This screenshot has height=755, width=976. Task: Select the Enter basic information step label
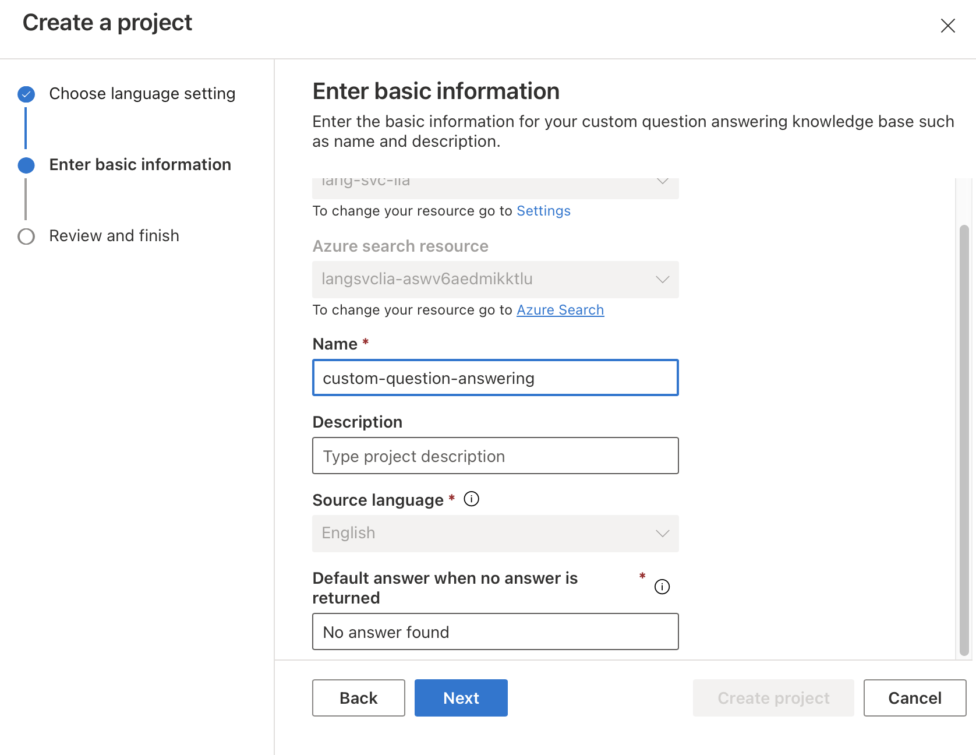[140, 165]
